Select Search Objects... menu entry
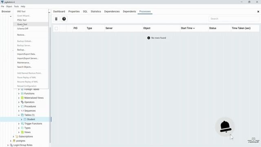This screenshot has height=147, width=261. (x=31, y=67)
